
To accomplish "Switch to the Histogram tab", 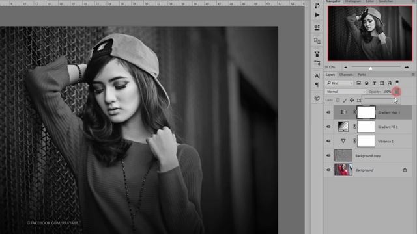I will tap(353, 1).
